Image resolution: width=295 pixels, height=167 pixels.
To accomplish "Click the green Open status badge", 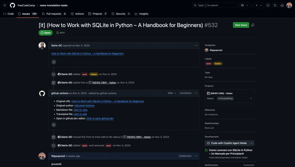I will click(x=46, y=33).
